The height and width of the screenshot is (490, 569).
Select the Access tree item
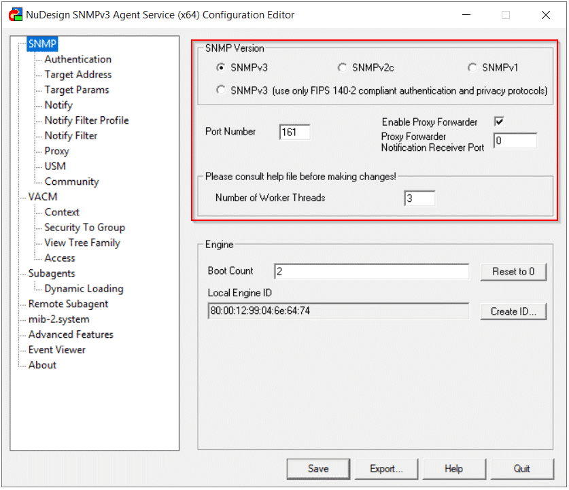point(60,258)
